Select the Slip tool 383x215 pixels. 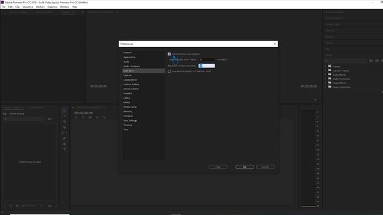tap(64, 133)
